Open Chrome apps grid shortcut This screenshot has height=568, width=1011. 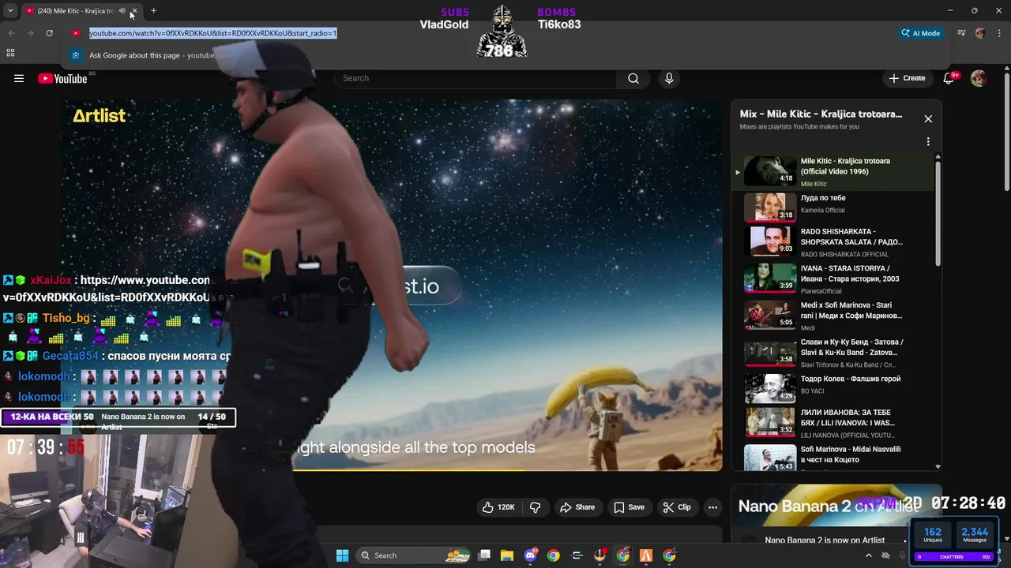[x=10, y=53]
